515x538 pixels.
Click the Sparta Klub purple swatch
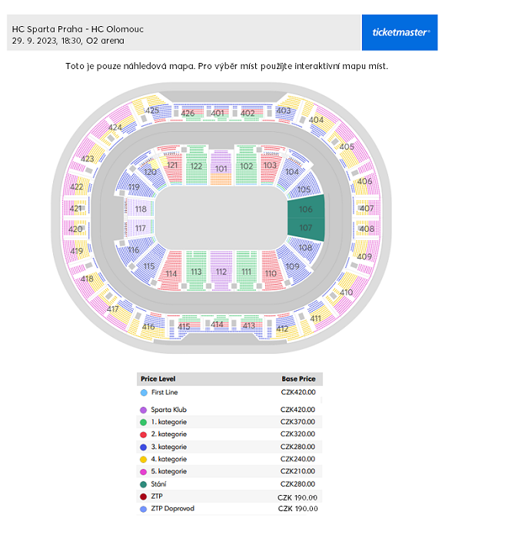pos(143,410)
